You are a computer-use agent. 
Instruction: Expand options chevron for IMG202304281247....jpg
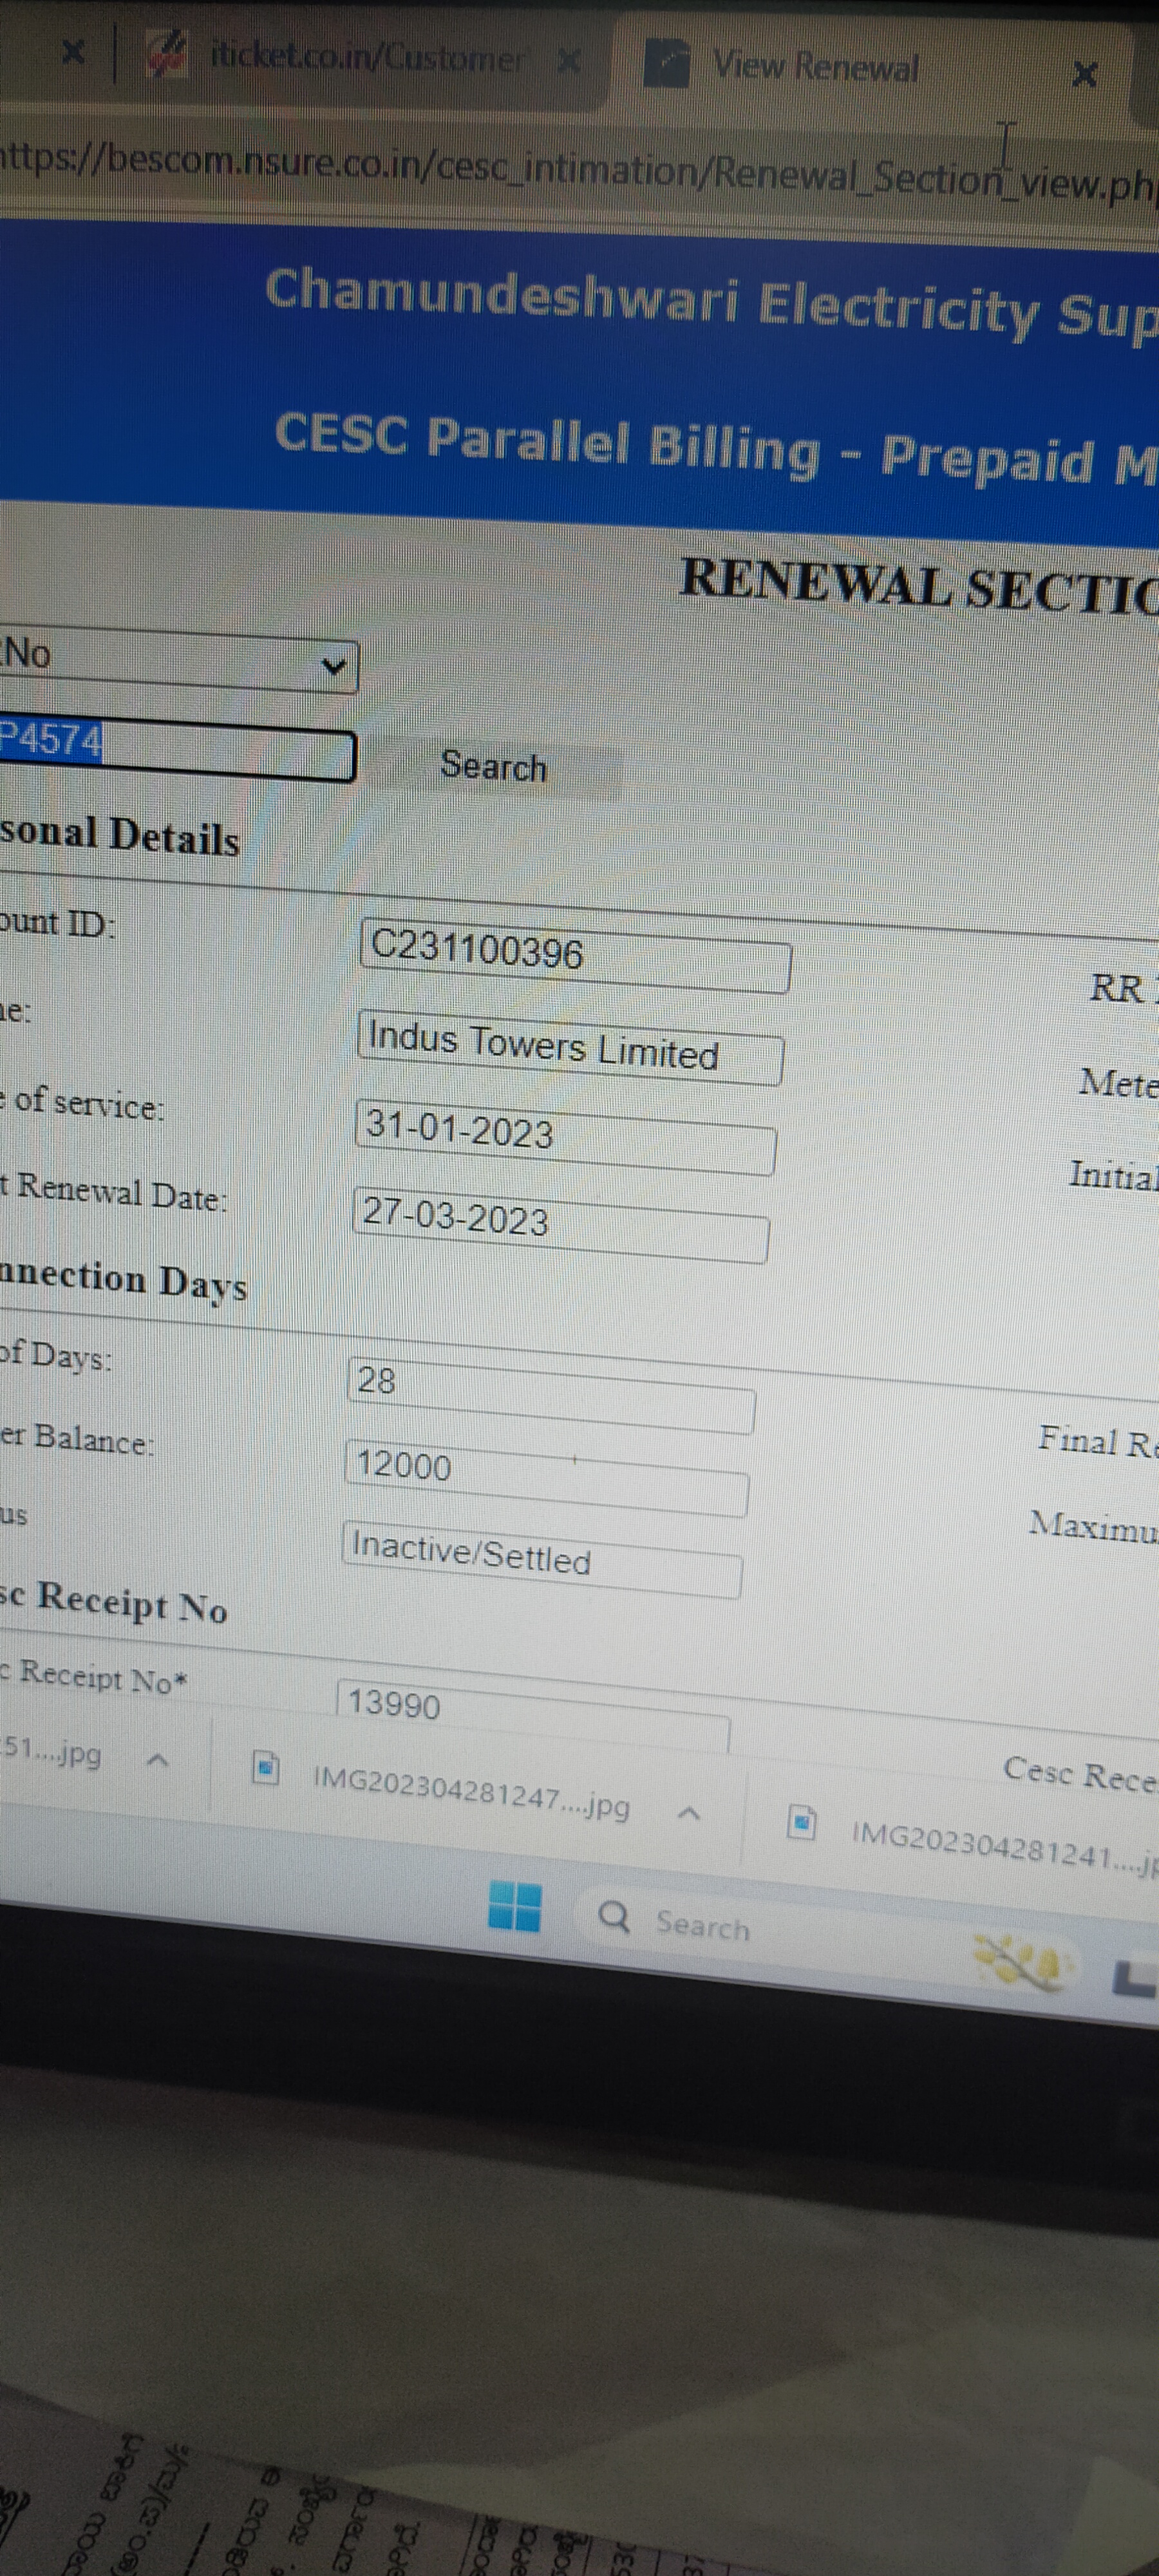coord(688,1814)
